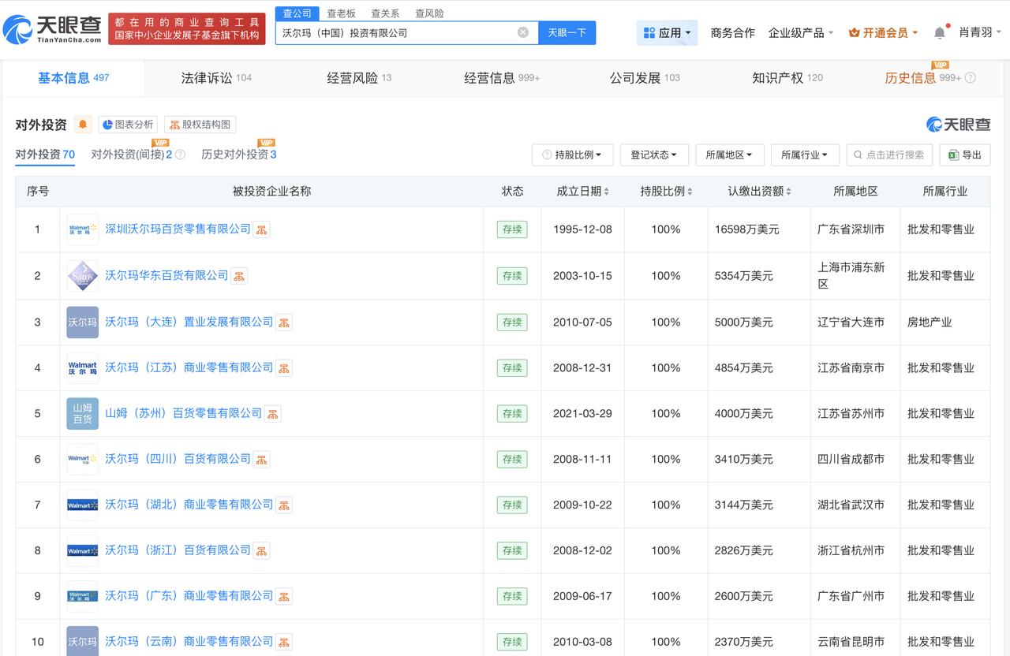Open 沃尔玛（大连）置业发展有限公司 company link
This screenshot has height=656, width=1010.
click(189, 322)
